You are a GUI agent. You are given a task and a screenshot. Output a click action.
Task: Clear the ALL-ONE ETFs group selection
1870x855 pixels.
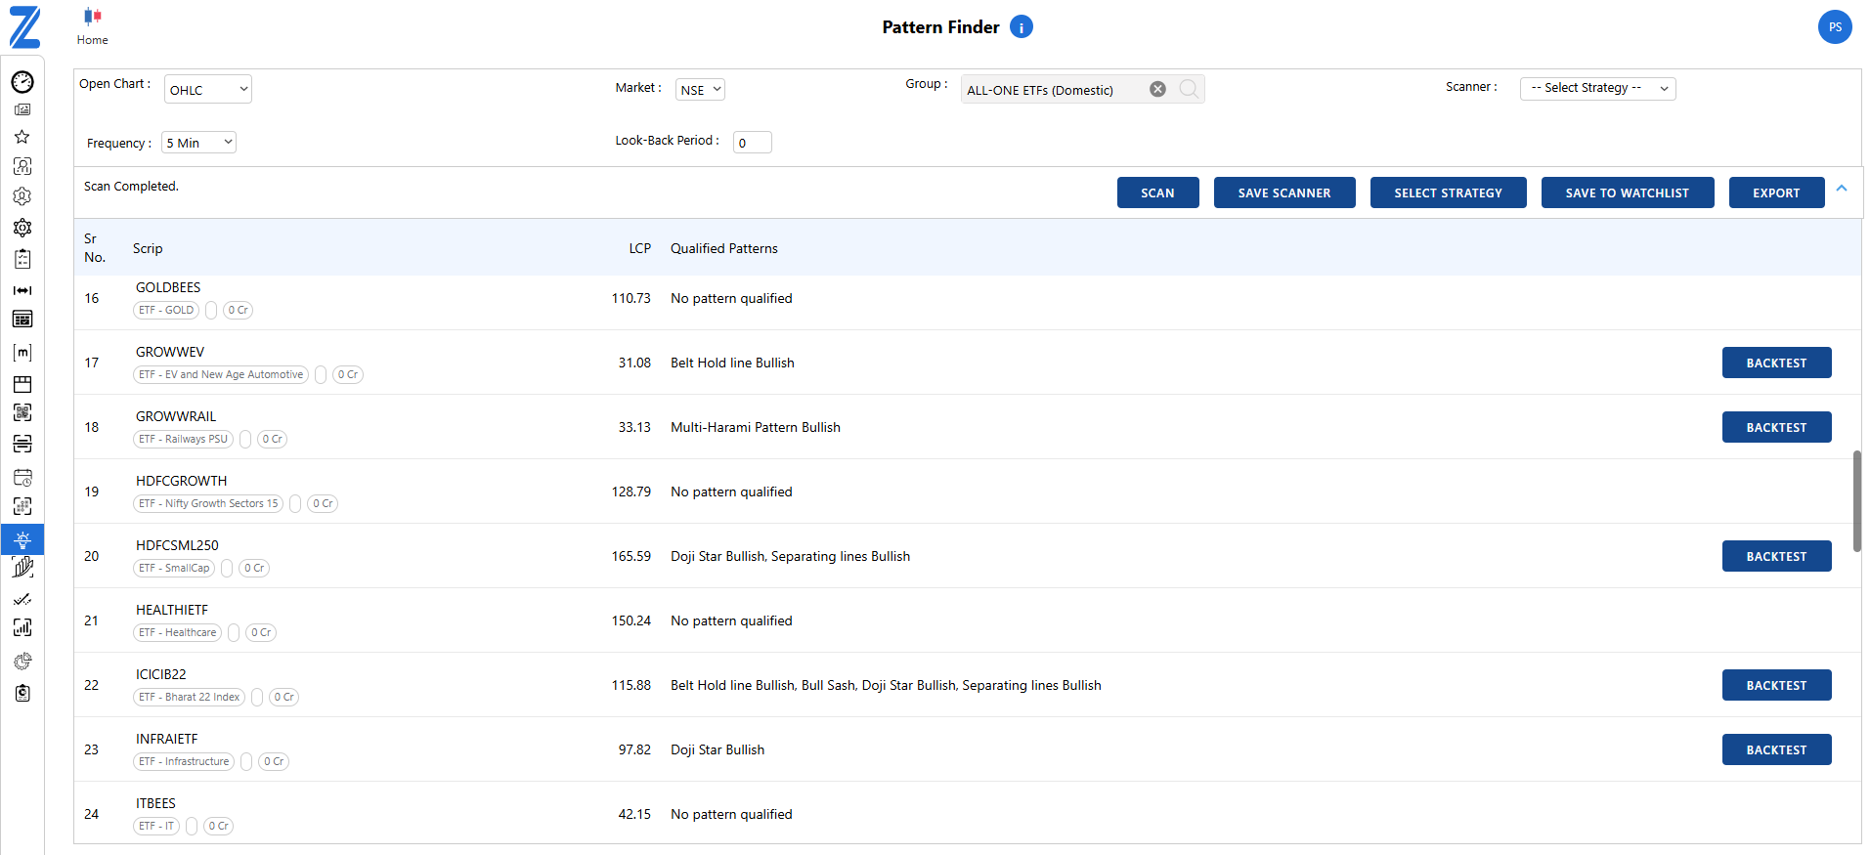(x=1157, y=89)
